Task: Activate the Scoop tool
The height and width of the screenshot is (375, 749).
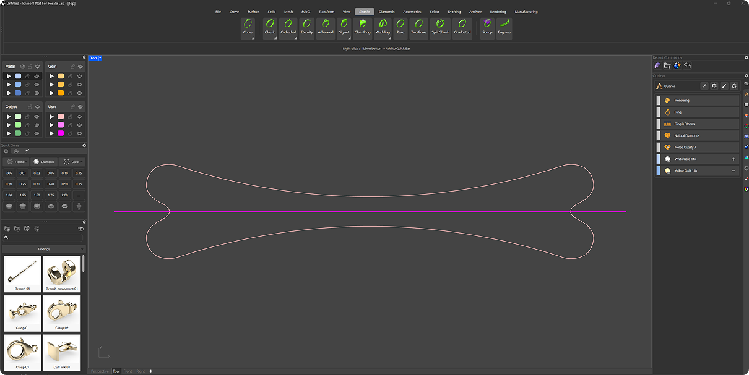Action: pyautogui.click(x=488, y=28)
